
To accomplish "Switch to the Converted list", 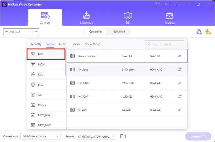I will pos(119,32).
